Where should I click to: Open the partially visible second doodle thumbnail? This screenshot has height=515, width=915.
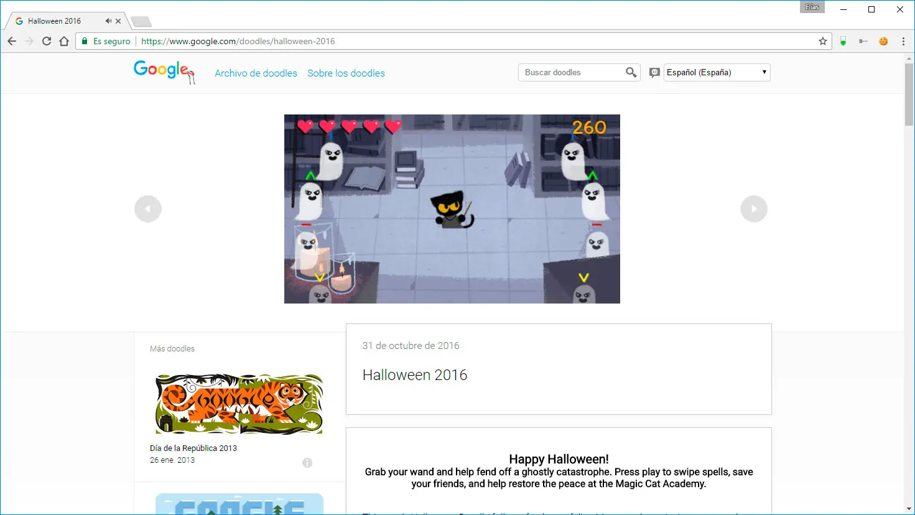click(x=239, y=504)
